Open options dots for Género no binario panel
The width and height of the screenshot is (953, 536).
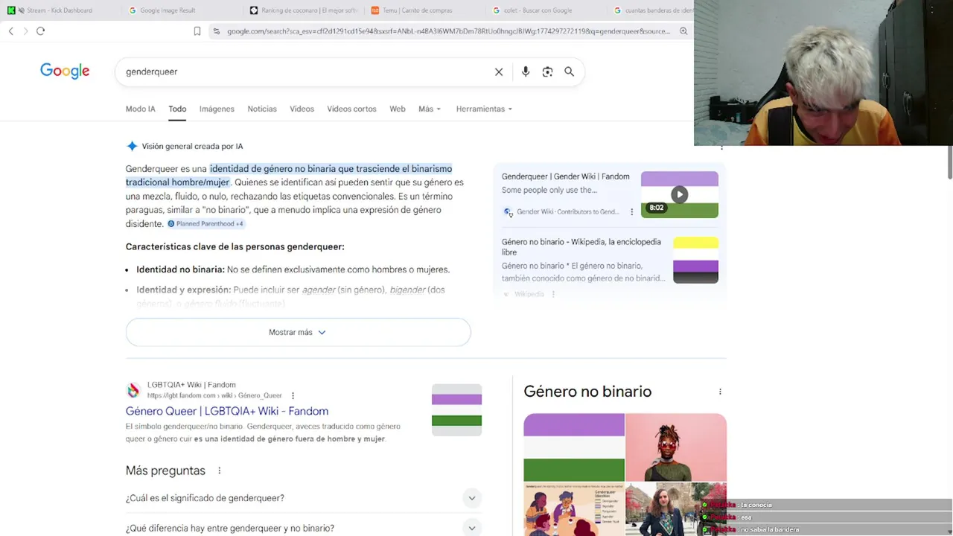pyautogui.click(x=720, y=392)
